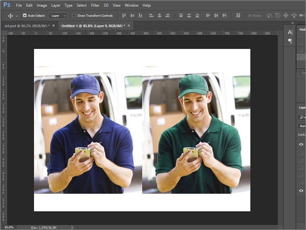
Task: Click the 3D Rotate mode icon
Action: click(269, 16)
